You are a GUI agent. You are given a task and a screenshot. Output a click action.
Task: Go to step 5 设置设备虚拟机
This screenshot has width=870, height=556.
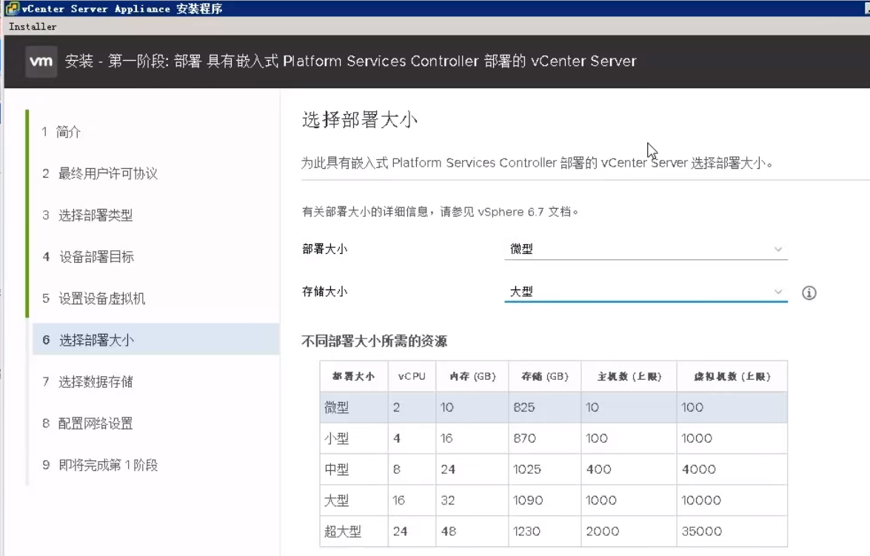(x=94, y=298)
